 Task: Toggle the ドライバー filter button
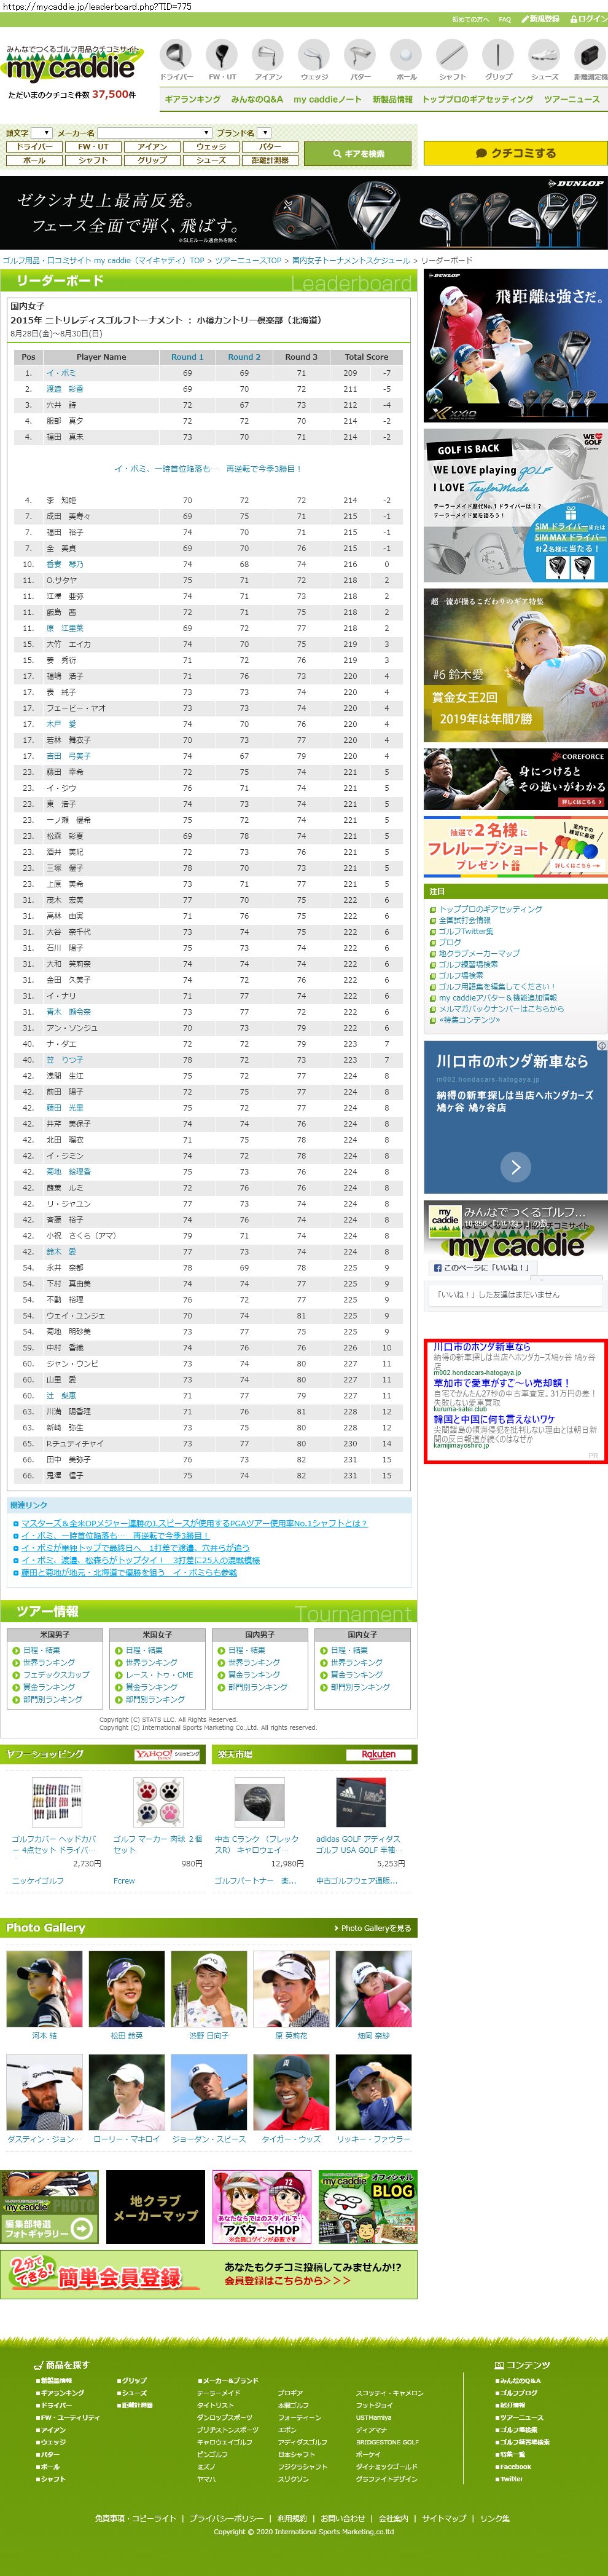(34, 147)
